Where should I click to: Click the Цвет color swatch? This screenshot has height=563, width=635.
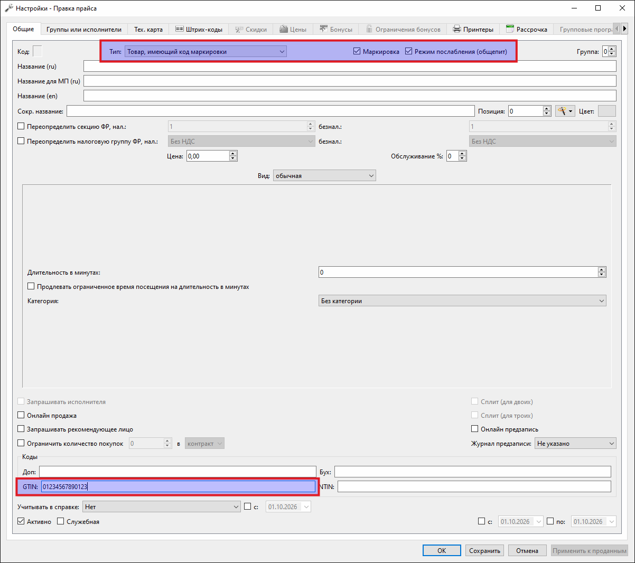pos(607,111)
